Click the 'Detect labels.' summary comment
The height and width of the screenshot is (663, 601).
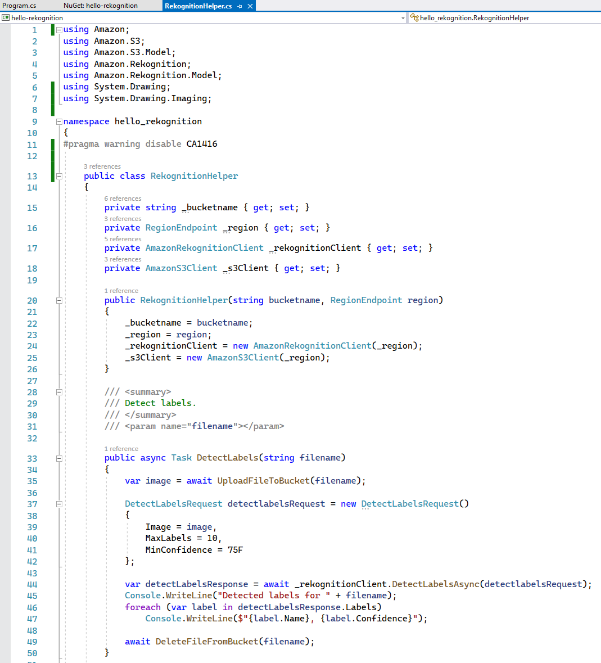[161, 403]
